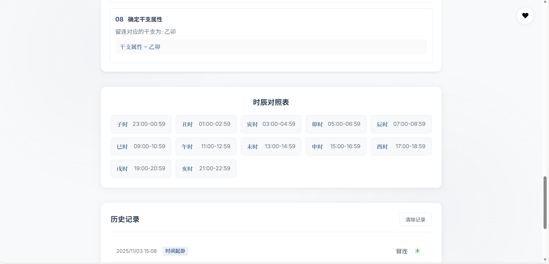Click the green 木 element label

[x=417, y=251]
